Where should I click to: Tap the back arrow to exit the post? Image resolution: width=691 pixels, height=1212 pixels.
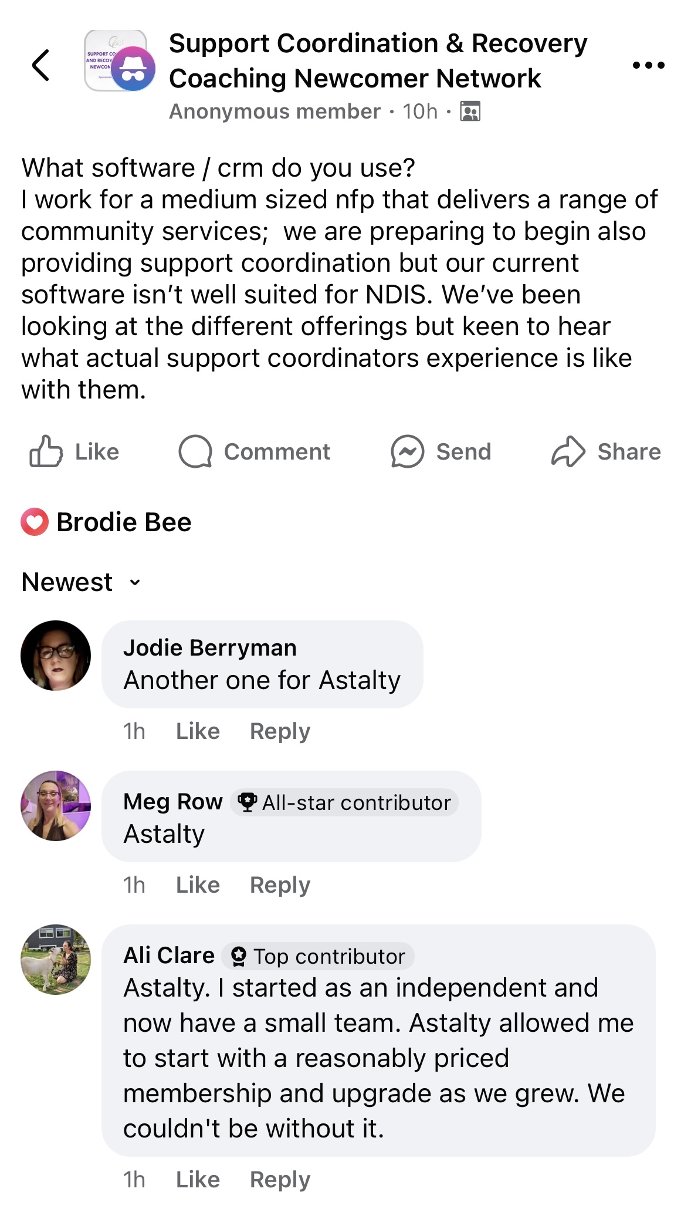coord(41,65)
